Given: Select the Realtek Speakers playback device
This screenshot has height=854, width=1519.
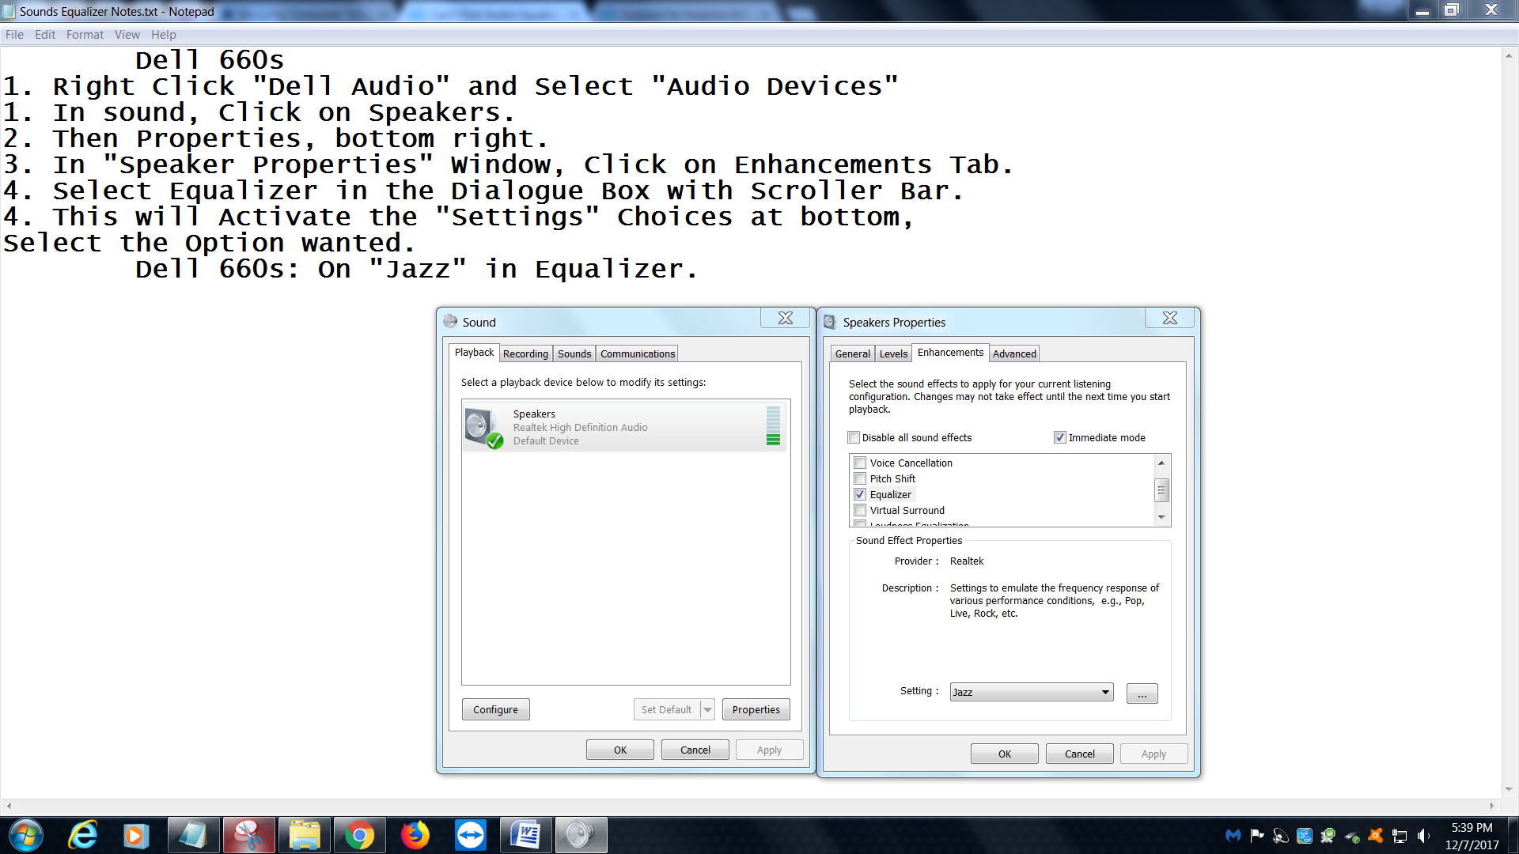Looking at the screenshot, I should pos(625,427).
